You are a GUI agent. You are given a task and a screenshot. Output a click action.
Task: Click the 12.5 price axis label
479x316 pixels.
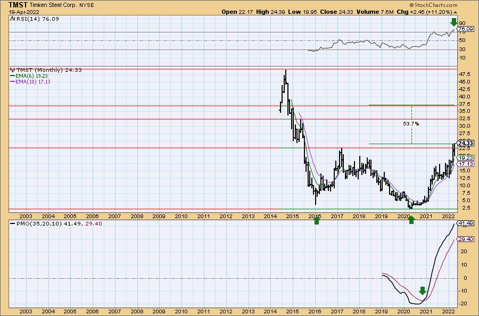coord(464,178)
